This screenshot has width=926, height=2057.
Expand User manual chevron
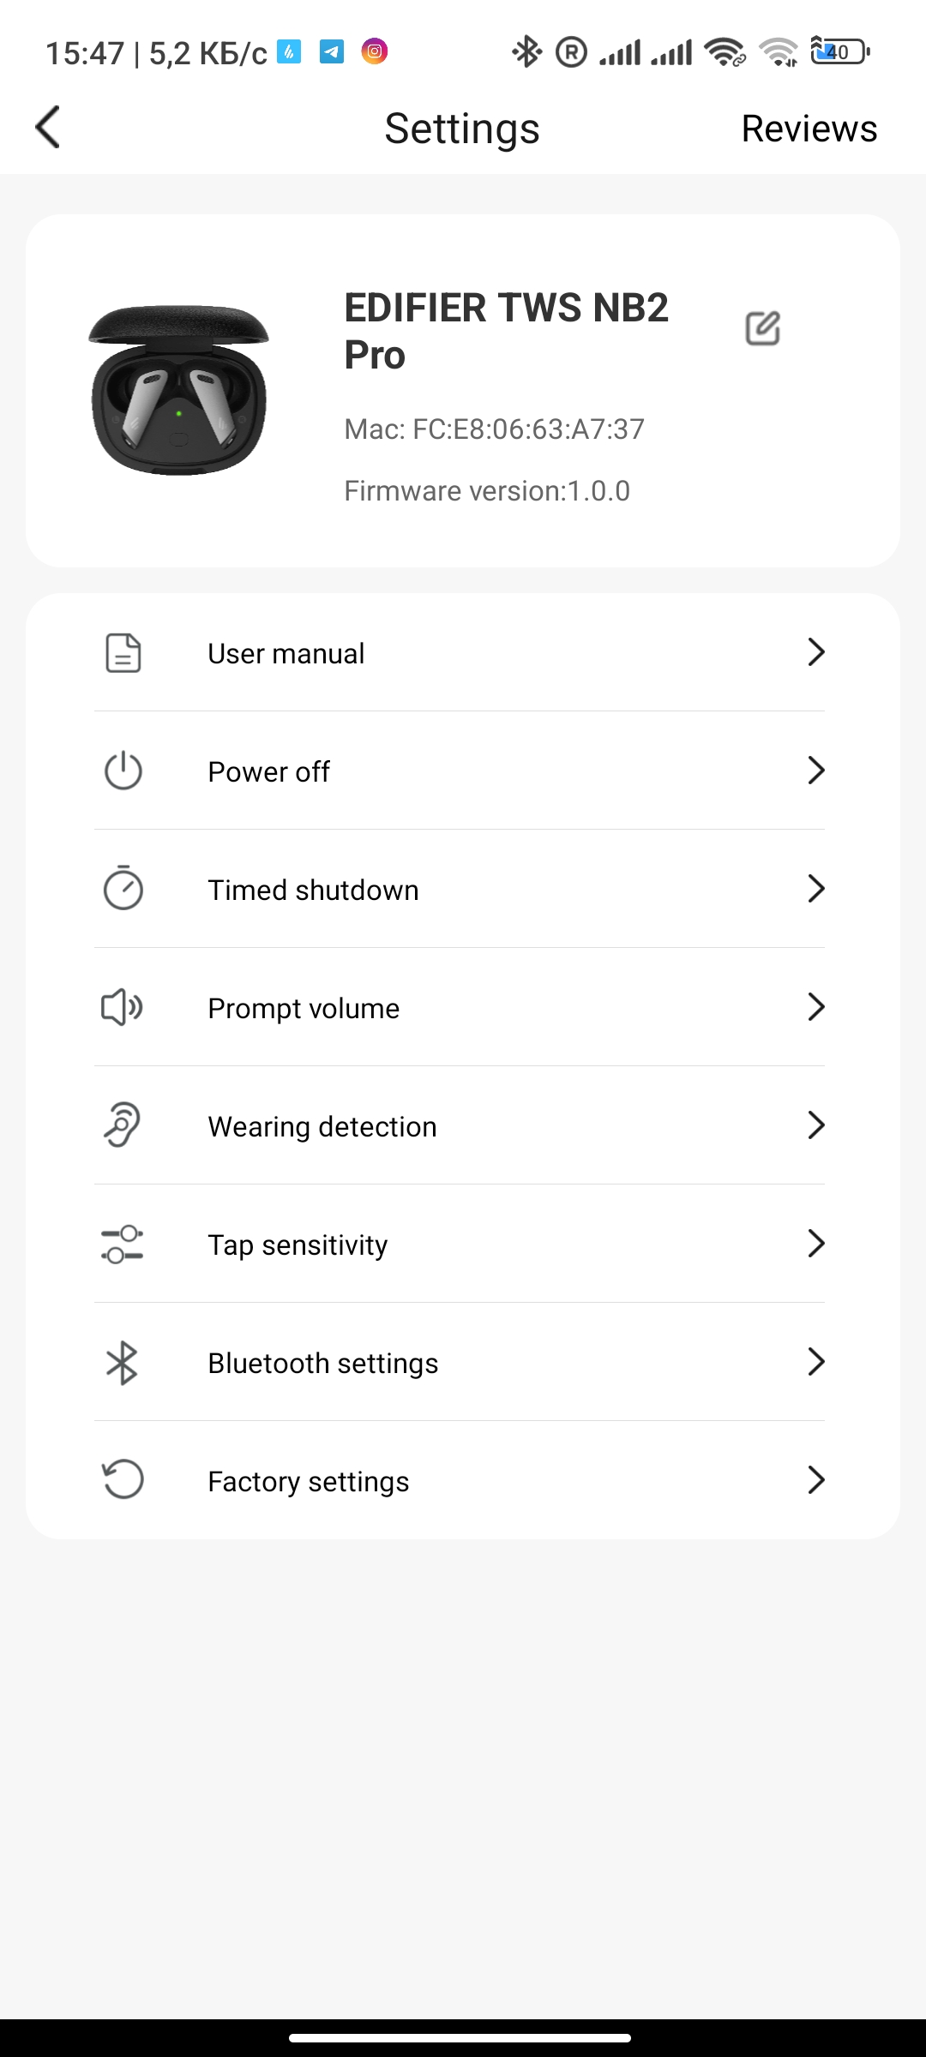(815, 652)
